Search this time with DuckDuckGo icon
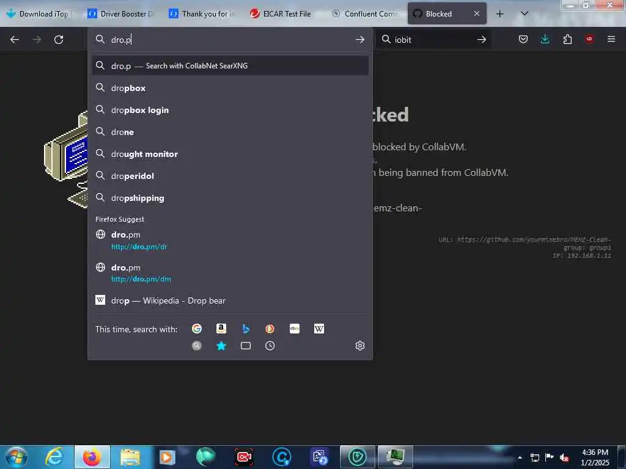The width and height of the screenshot is (626, 469). point(270,329)
